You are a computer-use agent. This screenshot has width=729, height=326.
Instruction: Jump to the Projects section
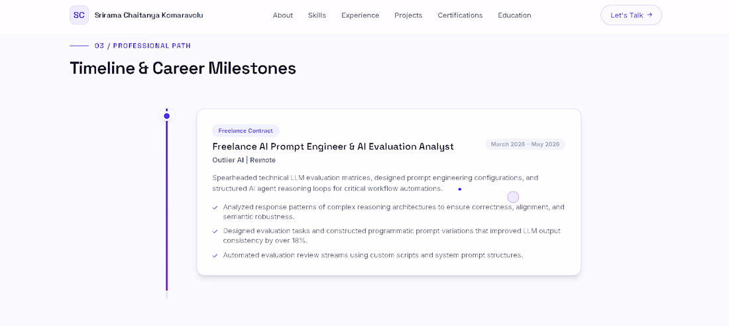click(x=408, y=15)
